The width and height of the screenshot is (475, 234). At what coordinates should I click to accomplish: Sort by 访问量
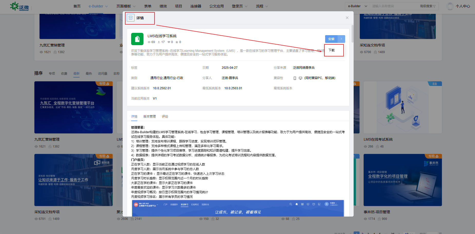coord(103,74)
